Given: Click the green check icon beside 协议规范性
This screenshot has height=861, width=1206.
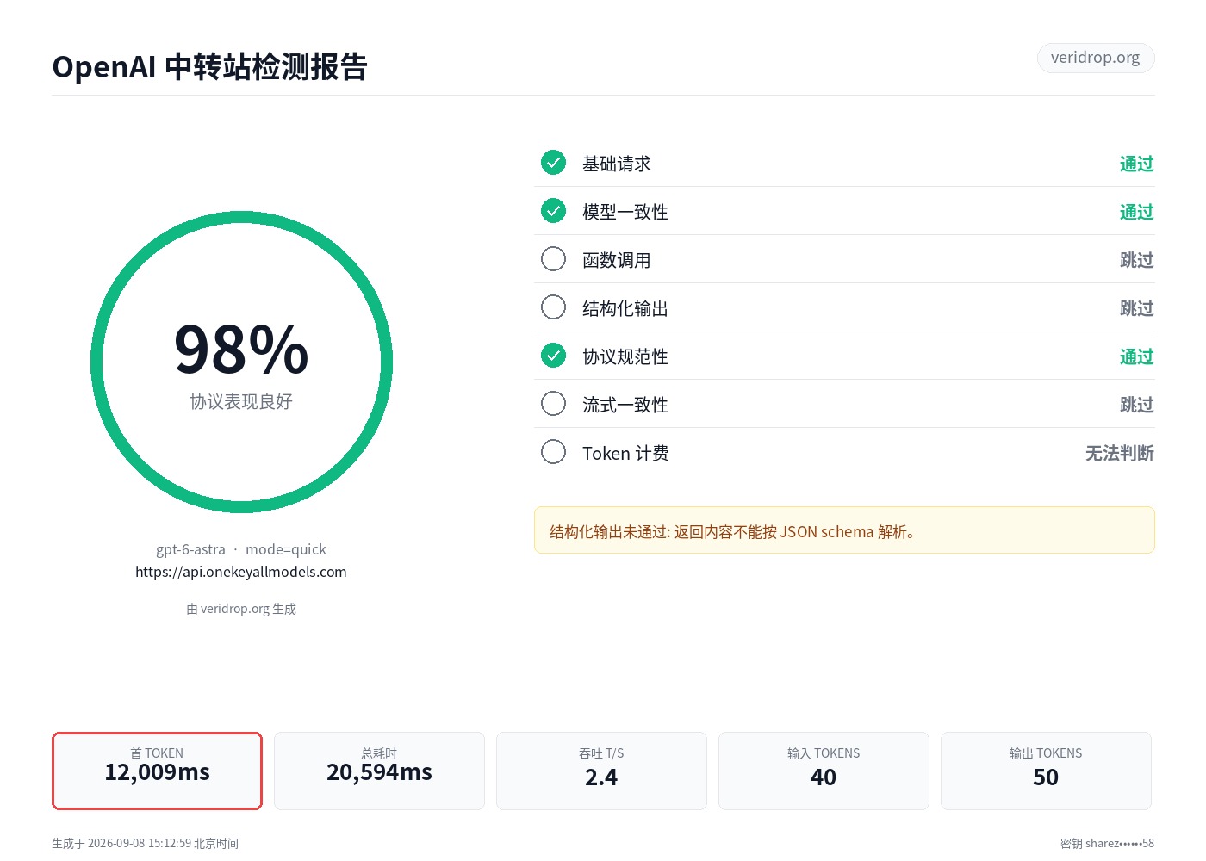Looking at the screenshot, I should [x=553, y=355].
